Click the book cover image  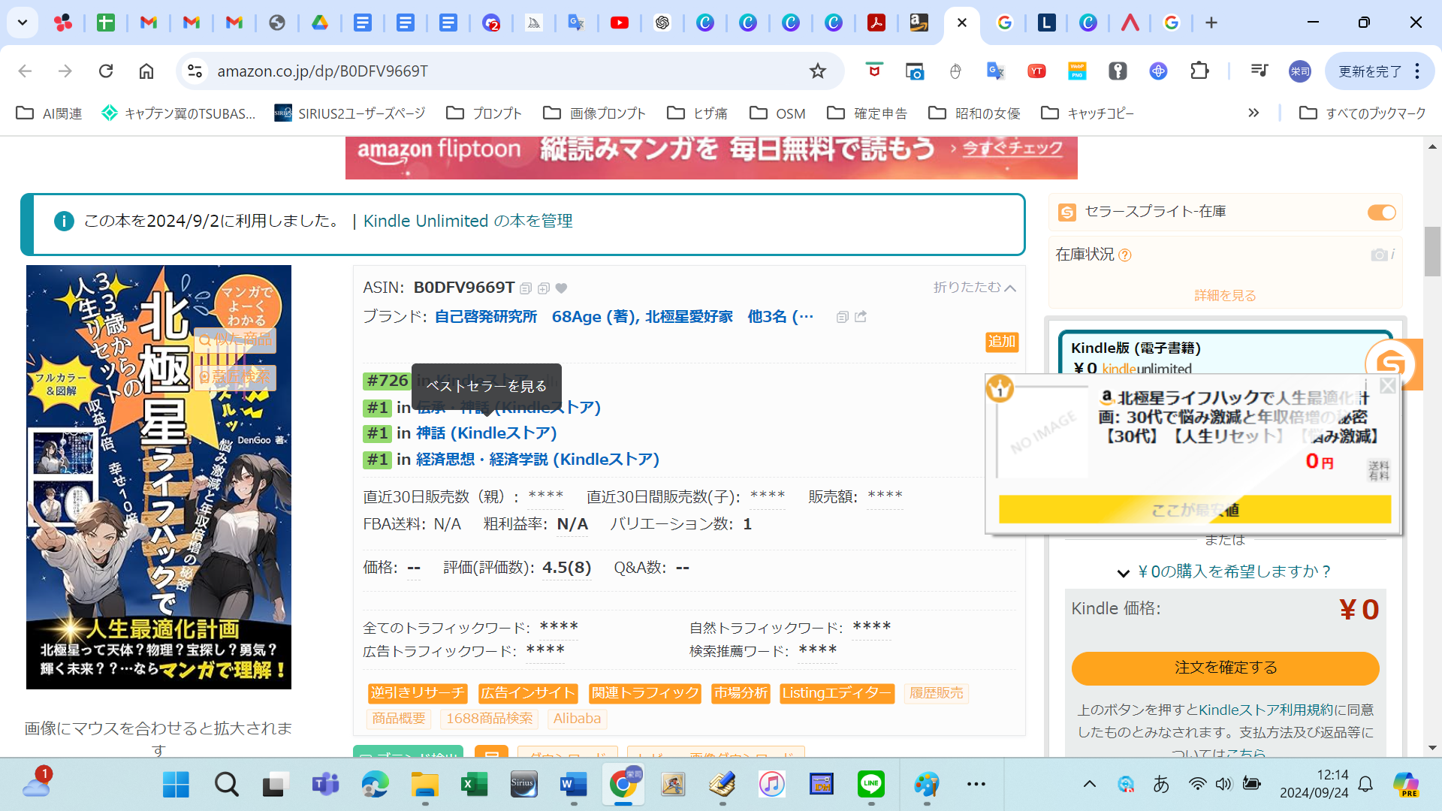(158, 477)
